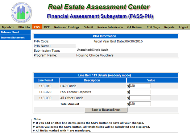
Task: Open the Income Statement sidebar link
Action: coord(13,38)
